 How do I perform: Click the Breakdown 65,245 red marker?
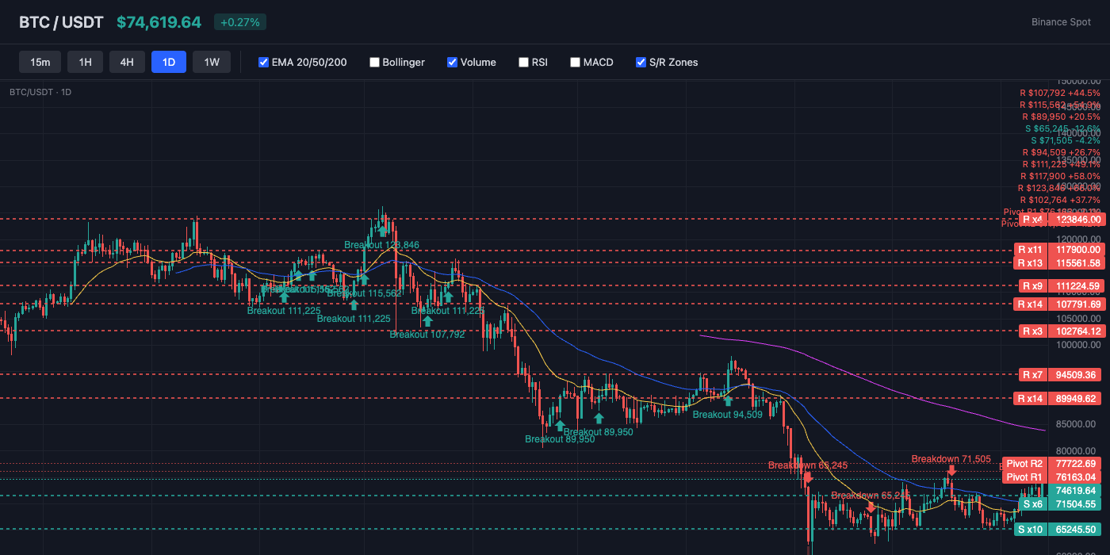(x=808, y=477)
